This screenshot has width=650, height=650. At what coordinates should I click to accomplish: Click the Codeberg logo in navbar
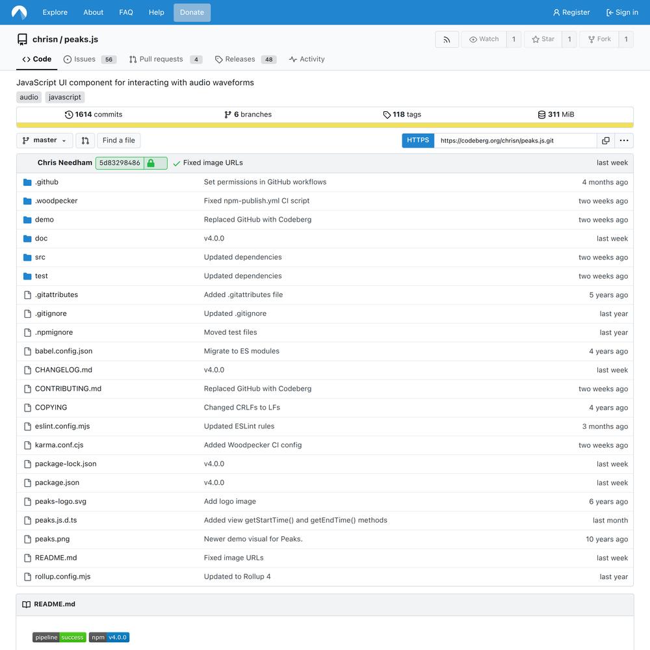pos(19,12)
